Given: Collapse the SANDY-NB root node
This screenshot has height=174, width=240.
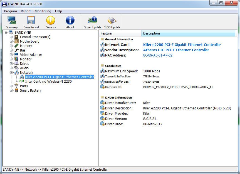Looking at the screenshot, I should click(x=6, y=33).
